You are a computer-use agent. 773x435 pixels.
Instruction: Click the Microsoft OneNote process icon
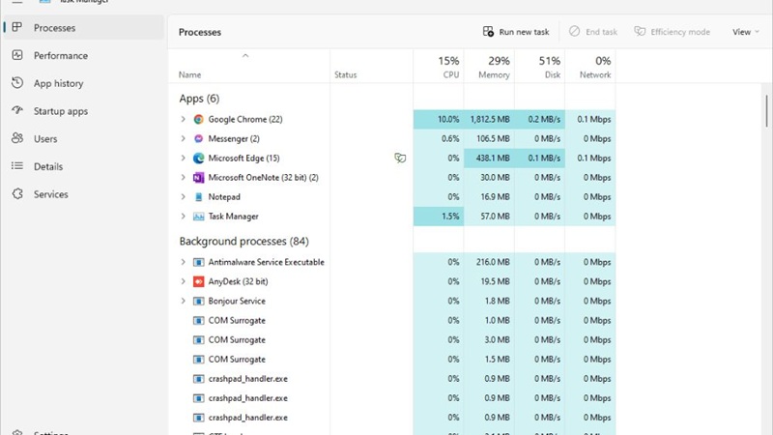click(198, 178)
